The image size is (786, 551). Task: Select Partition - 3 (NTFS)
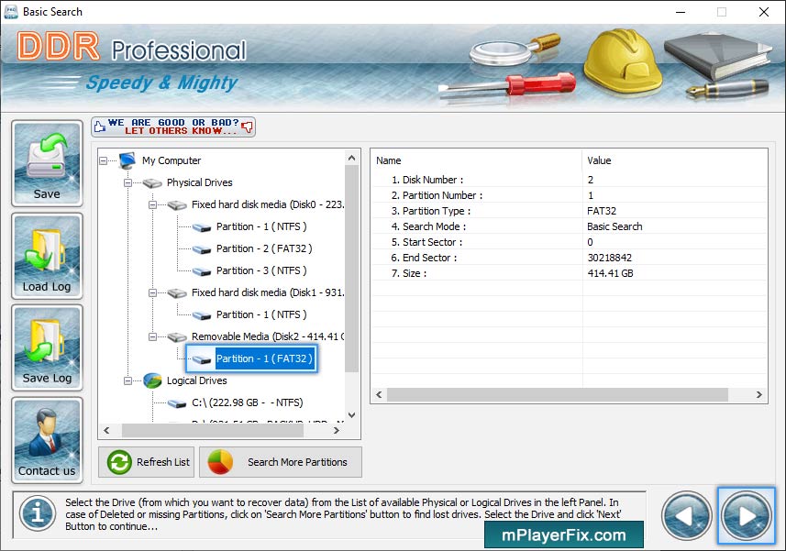coord(261,271)
